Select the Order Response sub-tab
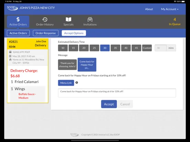The image size is (190, 142). pos(45,33)
